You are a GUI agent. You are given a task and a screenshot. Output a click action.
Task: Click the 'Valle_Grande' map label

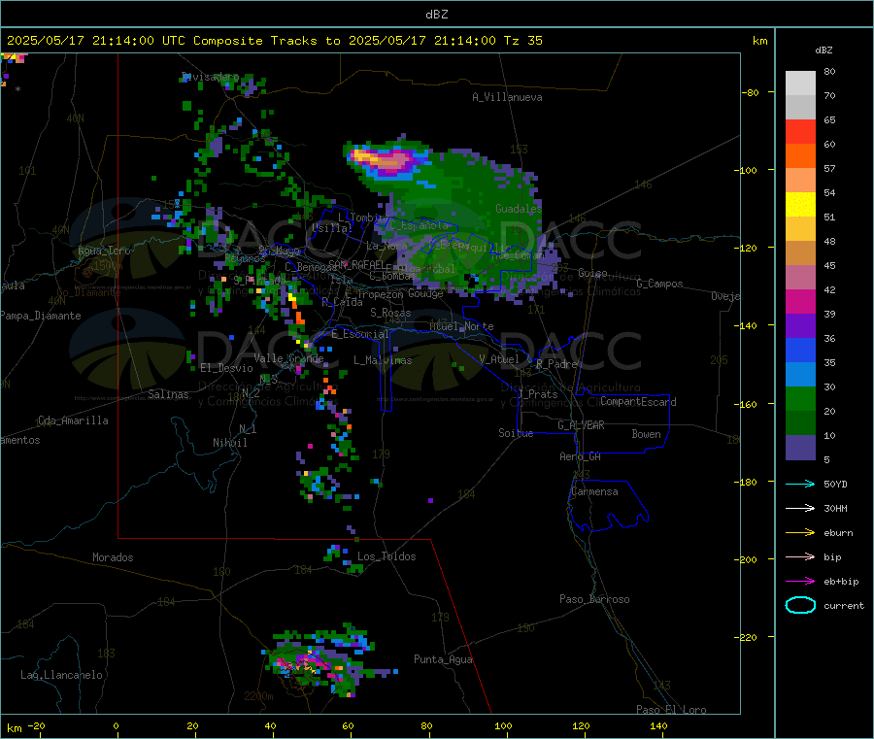point(288,358)
